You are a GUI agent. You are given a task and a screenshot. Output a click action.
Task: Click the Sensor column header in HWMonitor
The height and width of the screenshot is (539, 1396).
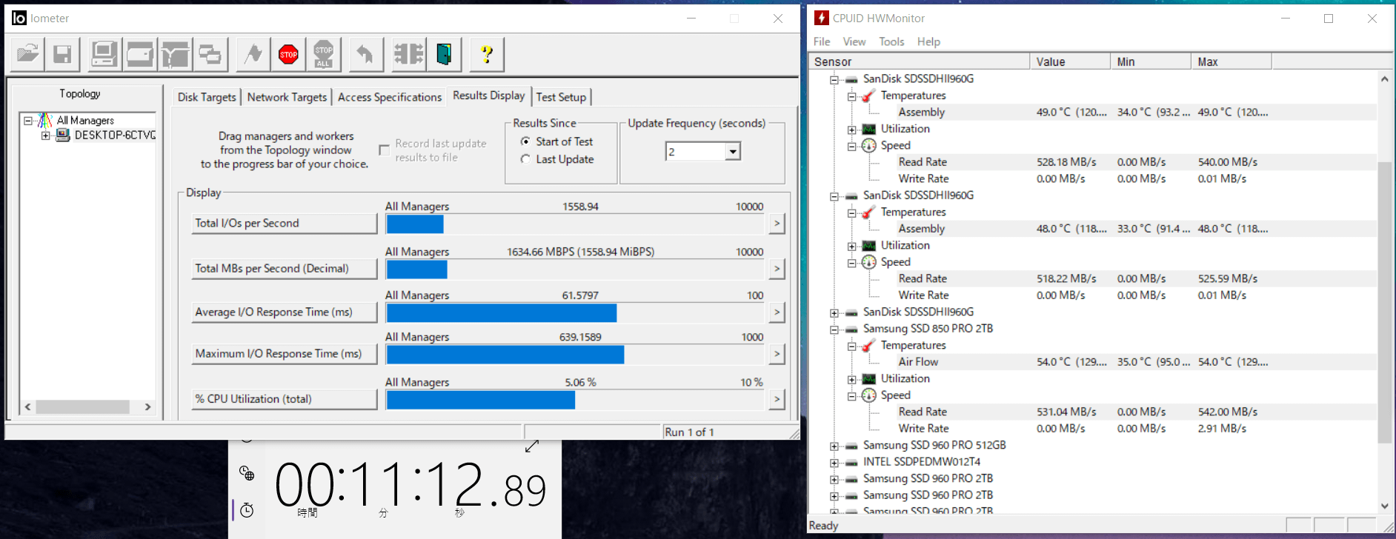tap(919, 61)
